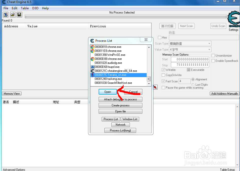
Task: Switch to Process List view button
Action: [x=111, y=119]
